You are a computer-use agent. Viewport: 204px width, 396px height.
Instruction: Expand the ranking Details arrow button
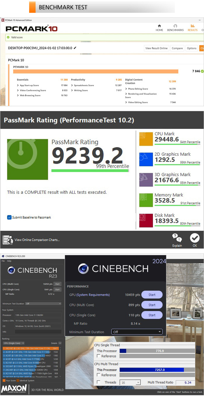60,343
